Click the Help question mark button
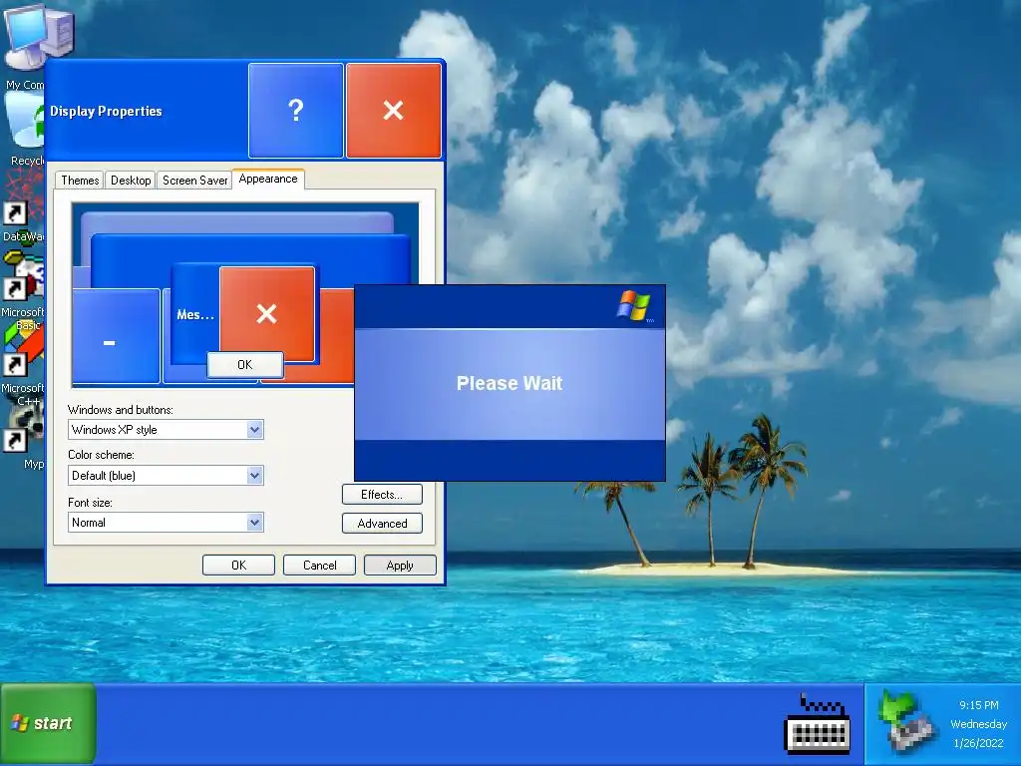This screenshot has width=1021, height=766. click(x=295, y=110)
